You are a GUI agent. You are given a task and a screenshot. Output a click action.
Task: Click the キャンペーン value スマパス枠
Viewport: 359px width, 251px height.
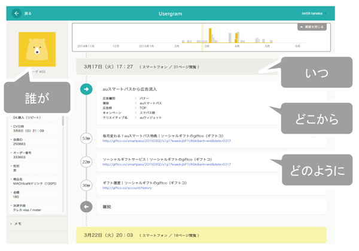pyautogui.click(x=147, y=113)
